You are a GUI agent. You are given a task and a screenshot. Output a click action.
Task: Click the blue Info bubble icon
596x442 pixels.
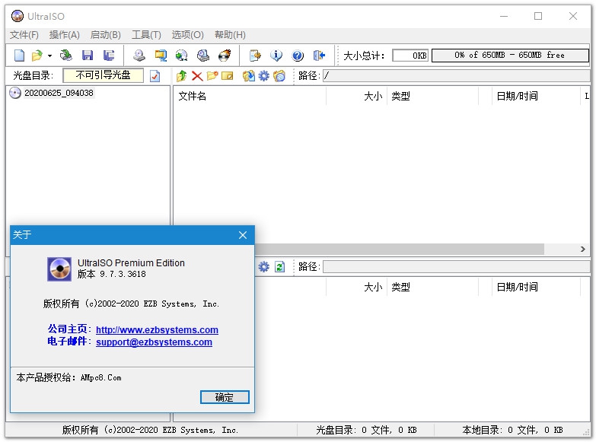(x=276, y=56)
